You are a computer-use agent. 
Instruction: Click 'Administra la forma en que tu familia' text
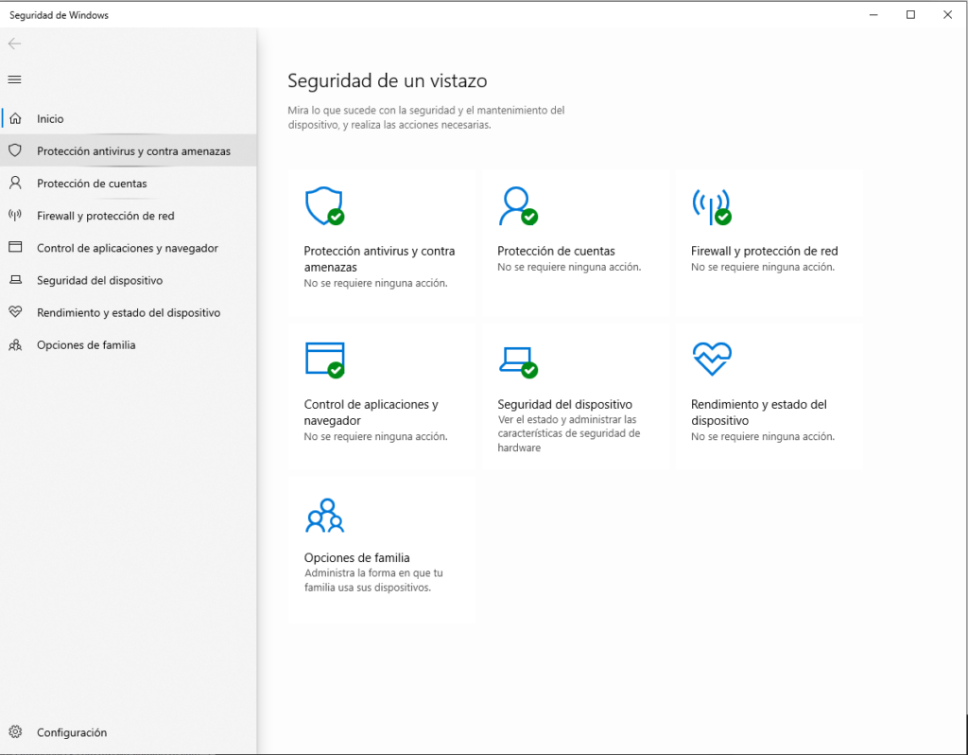tap(373, 580)
